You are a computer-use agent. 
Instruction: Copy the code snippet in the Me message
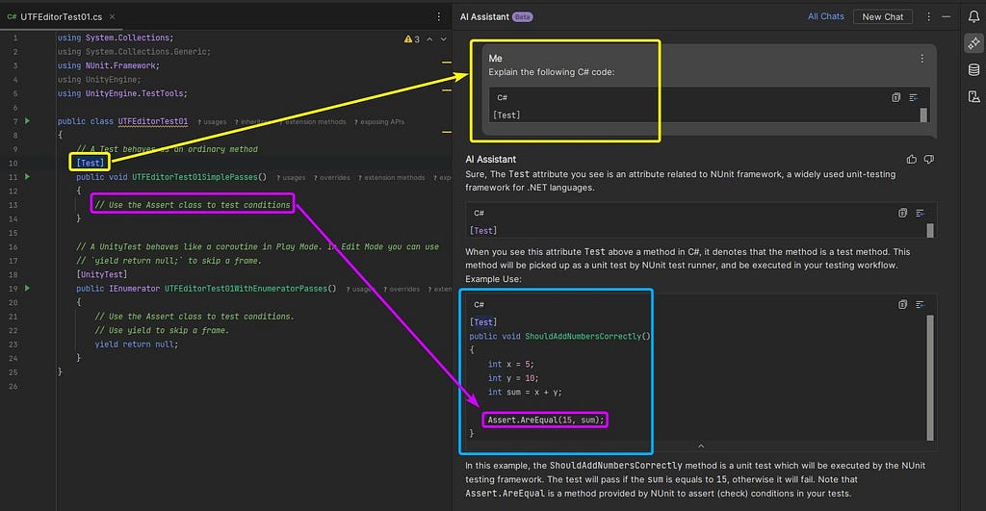tap(896, 97)
